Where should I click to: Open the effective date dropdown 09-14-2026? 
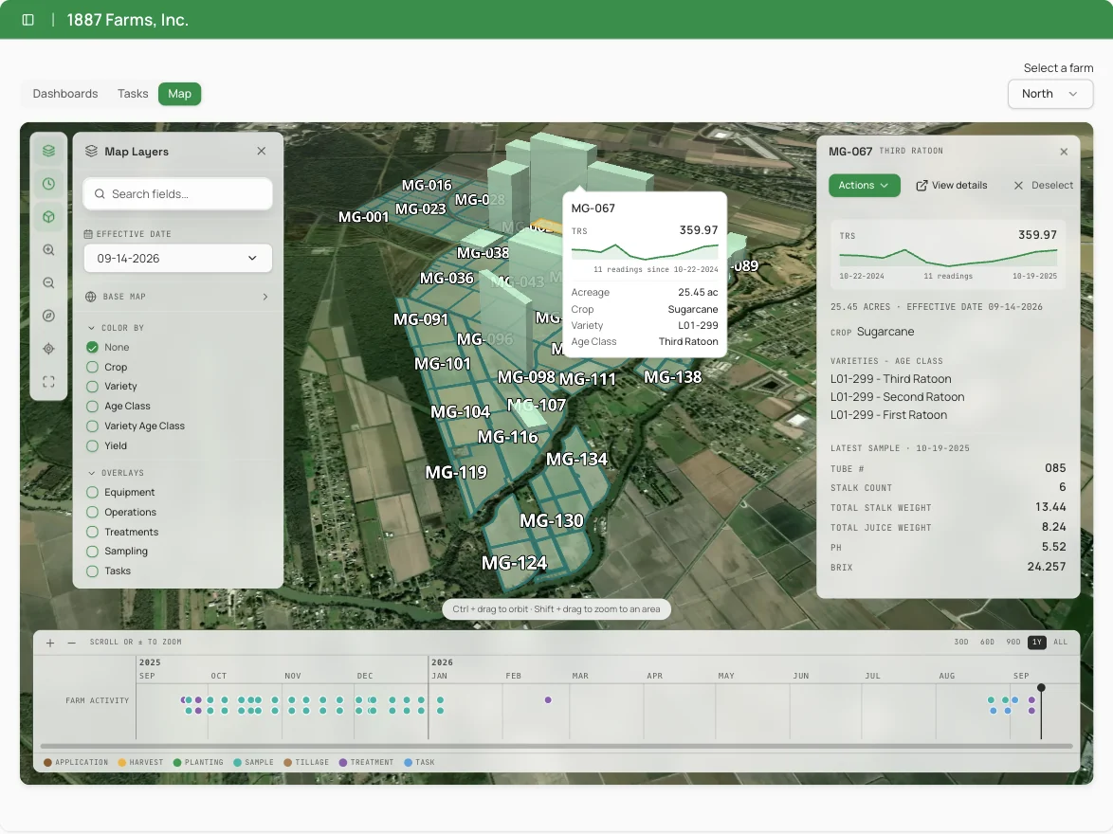(178, 259)
